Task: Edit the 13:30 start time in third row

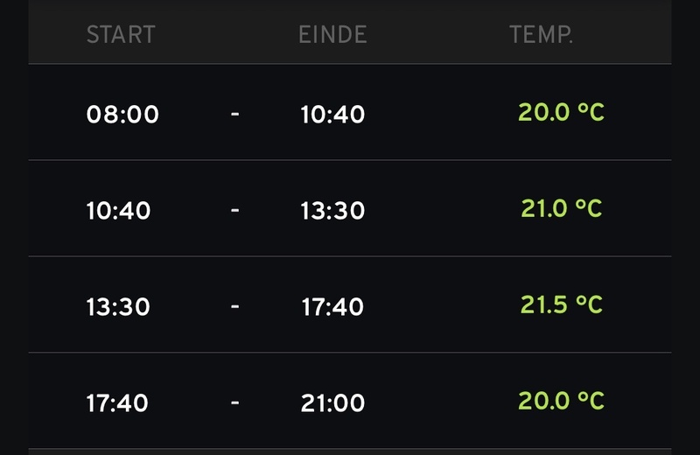Action: [118, 307]
